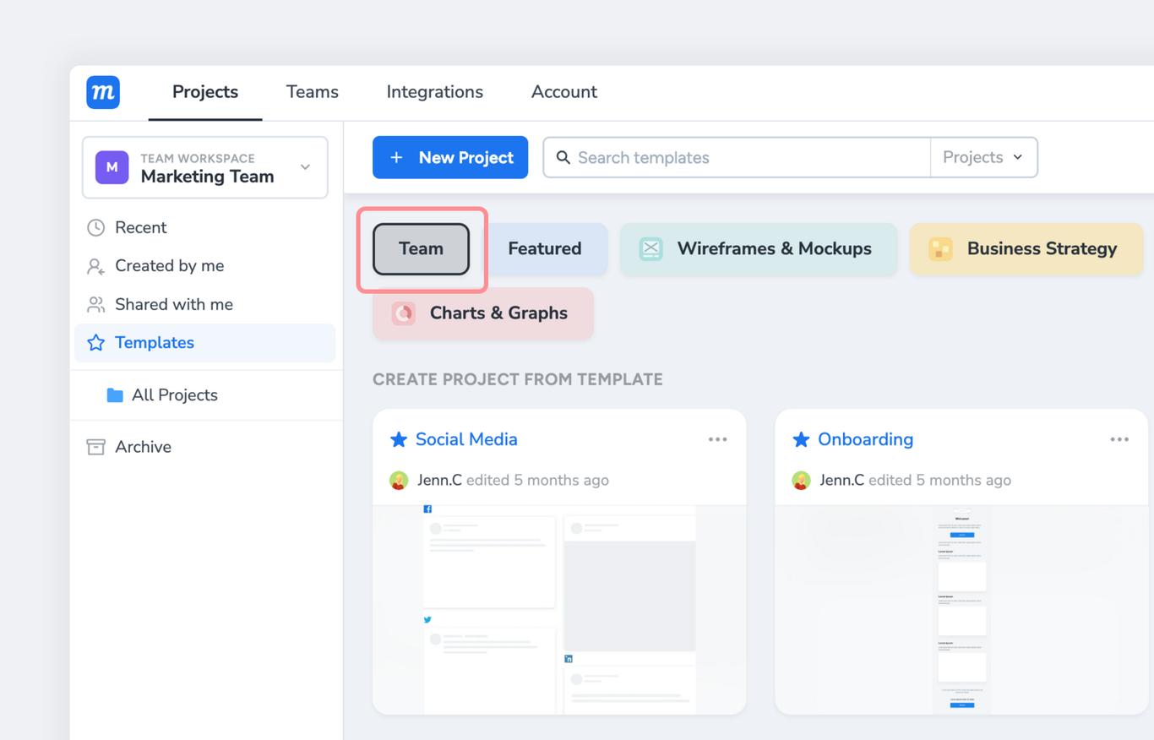1154x740 pixels.
Task: Toggle the star on Social Media template
Action: [x=399, y=439]
